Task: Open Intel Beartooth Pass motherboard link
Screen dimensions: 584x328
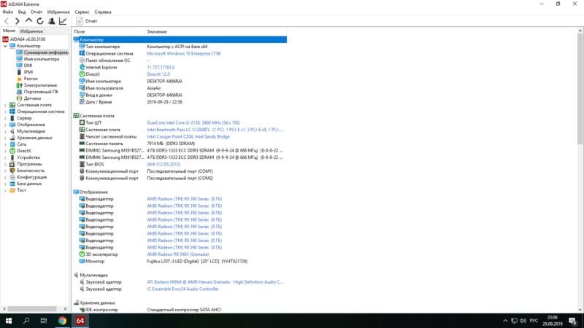Action: pyautogui.click(x=215, y=130)
